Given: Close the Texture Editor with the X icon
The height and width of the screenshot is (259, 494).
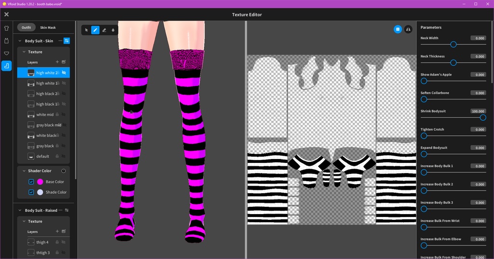Looking at the screenshot, I should click(6, 14).
